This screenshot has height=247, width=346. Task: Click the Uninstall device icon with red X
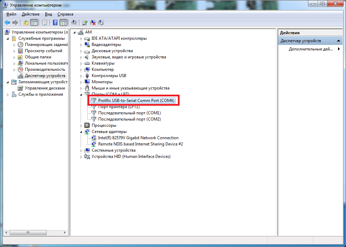click(93, 23)
